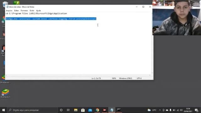The image size is (201, 113).
Task: Click the UTF-8 encoding status entry
Action: (x=139, y=78)
